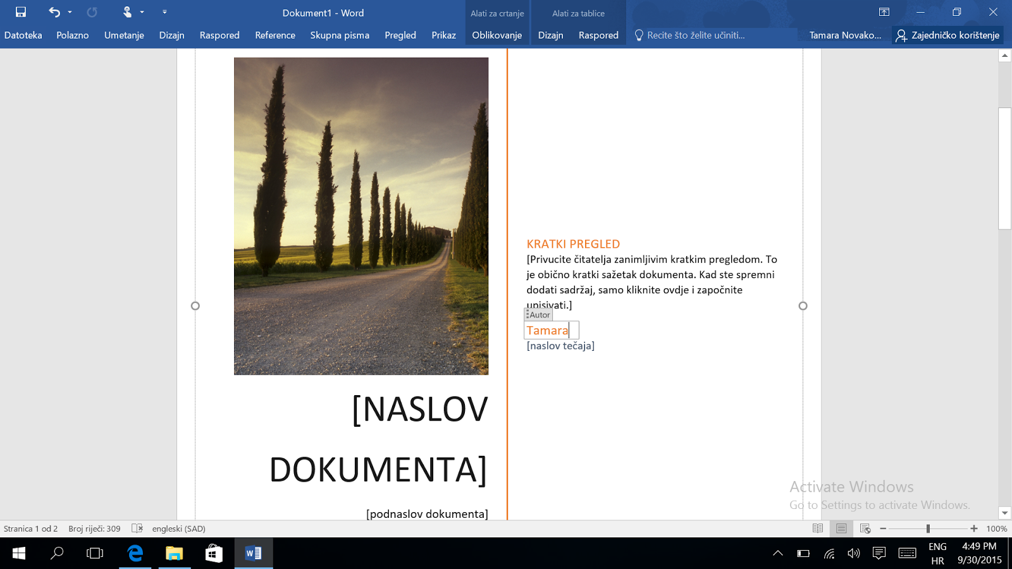Click the engleski (SAD) language indicator
The height and width of the screenshot is (569, 1012).
pos(178,529)
